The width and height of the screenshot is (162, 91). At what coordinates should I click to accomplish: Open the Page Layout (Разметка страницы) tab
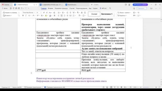point(61,8)
